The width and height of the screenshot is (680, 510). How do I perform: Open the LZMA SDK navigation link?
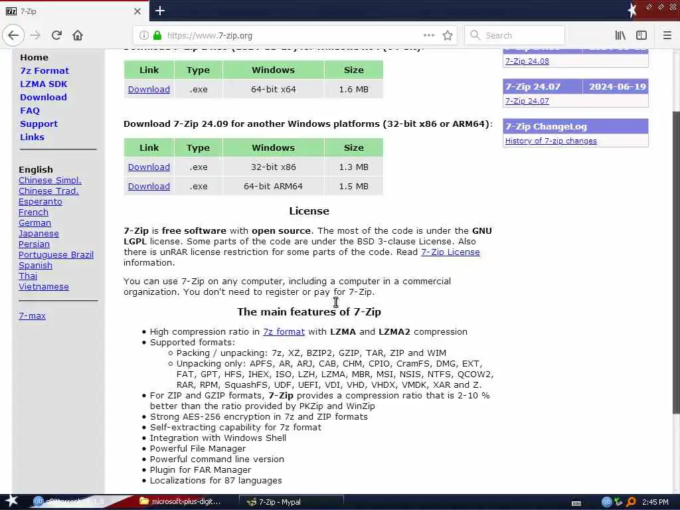(x=43, y=84)
